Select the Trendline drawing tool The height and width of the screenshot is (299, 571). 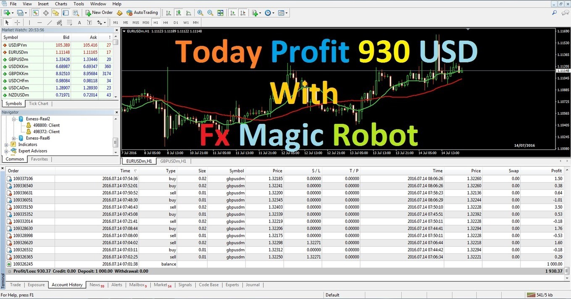[50, 23]
